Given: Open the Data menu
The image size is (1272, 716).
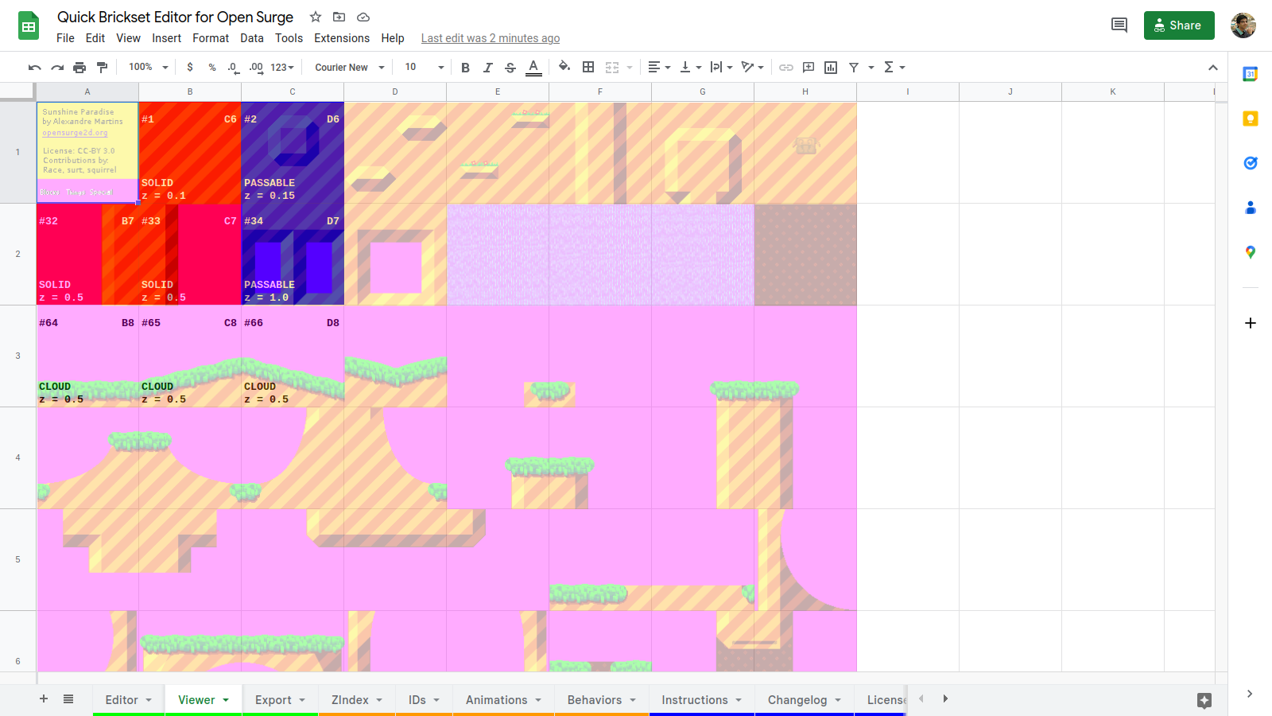Looking at the screenshot, I should (x=252, y=38).
